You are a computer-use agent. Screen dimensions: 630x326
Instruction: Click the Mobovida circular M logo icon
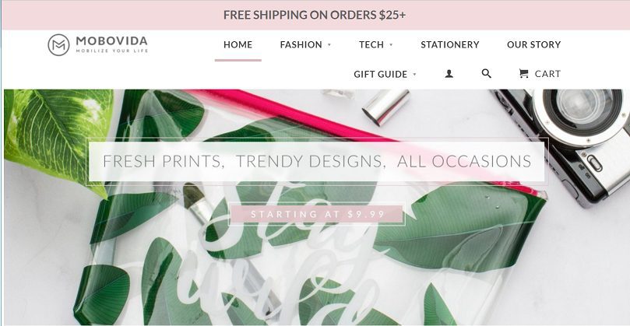click(x=58, y=44)
